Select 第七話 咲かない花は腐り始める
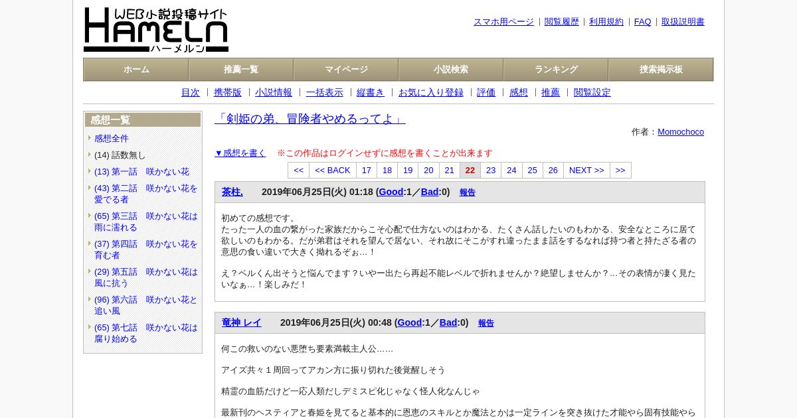Image resolution: width=797 pixels, height=418 pixels. [146, 333]
